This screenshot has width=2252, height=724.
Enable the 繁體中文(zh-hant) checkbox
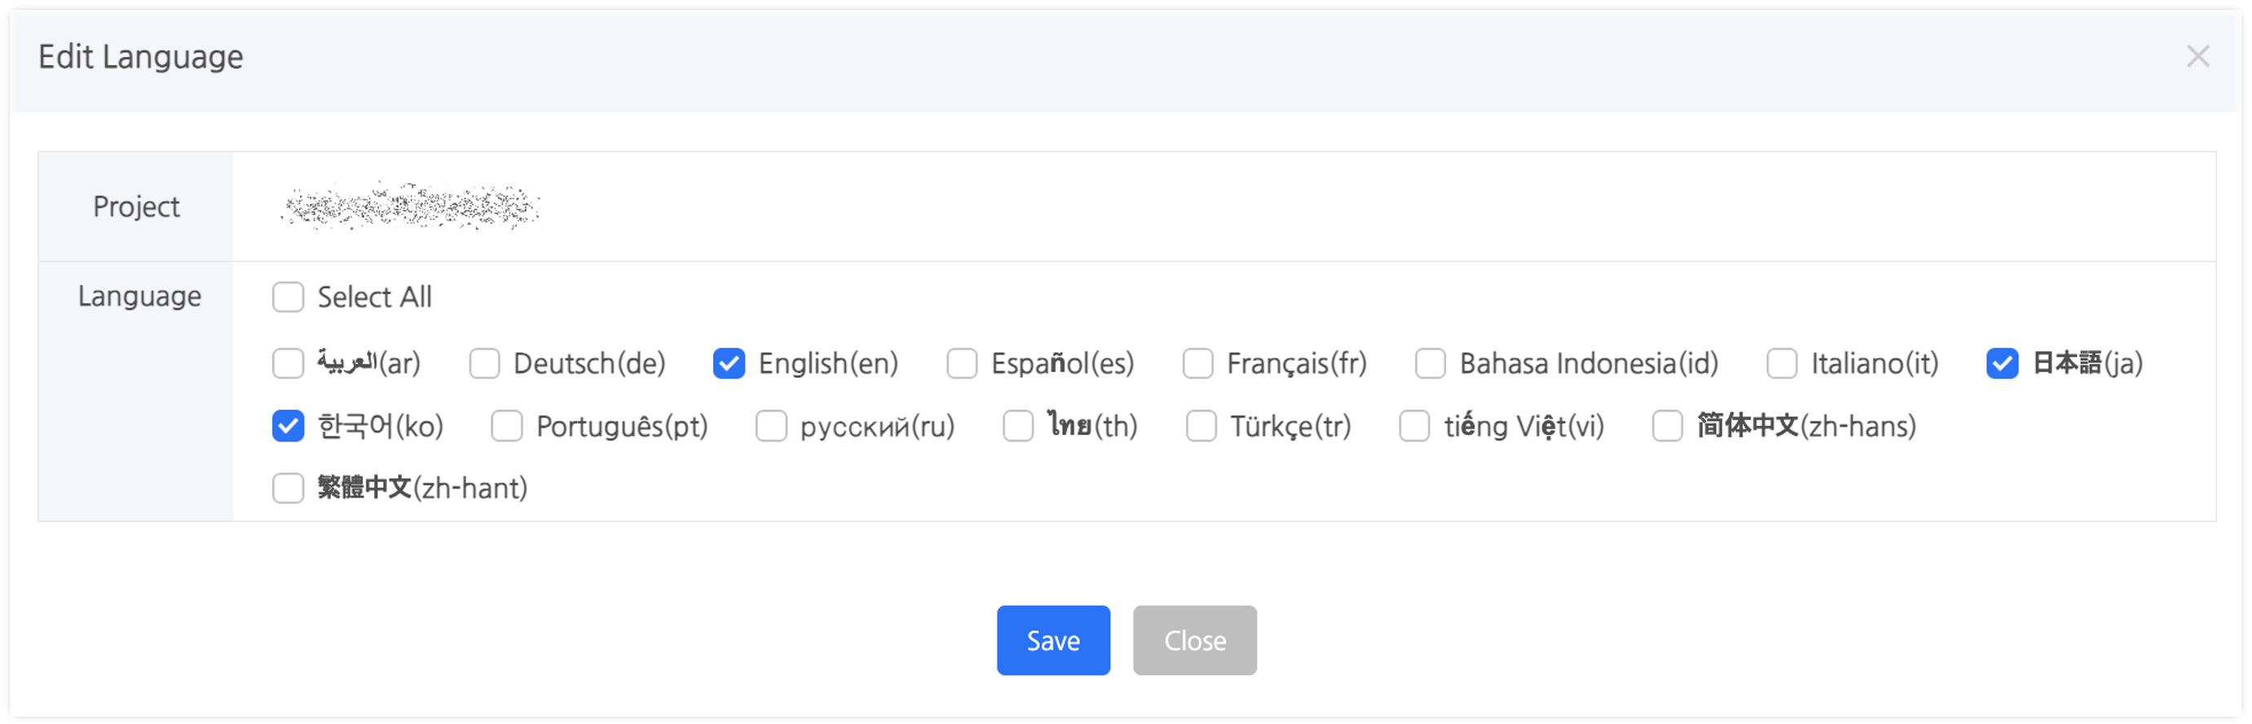pos(288,488)
